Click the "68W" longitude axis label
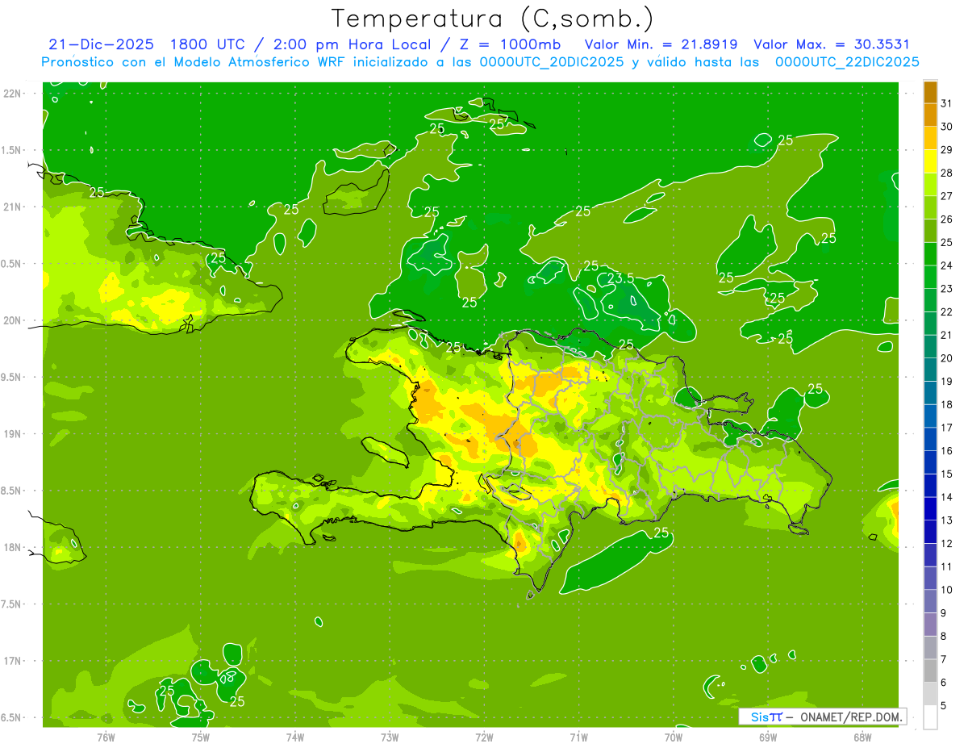This screenshot has height=748, width=968. tap(862, 738)
